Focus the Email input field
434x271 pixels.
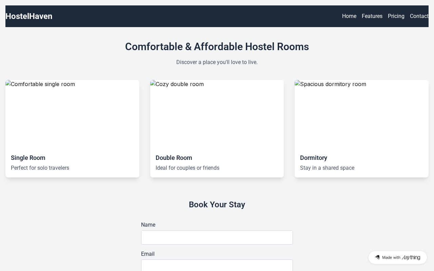[217, 266]
